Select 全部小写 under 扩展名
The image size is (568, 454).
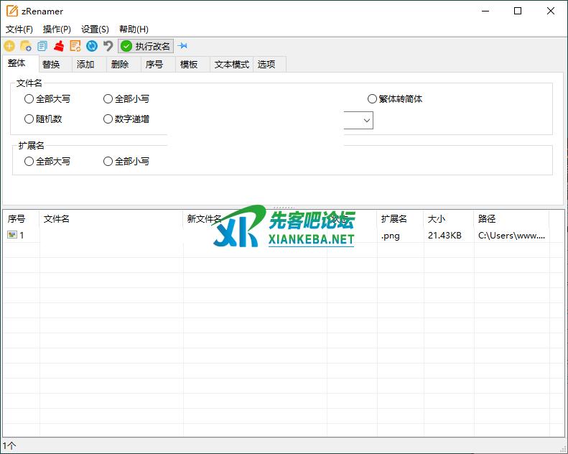tap(108, 162)
